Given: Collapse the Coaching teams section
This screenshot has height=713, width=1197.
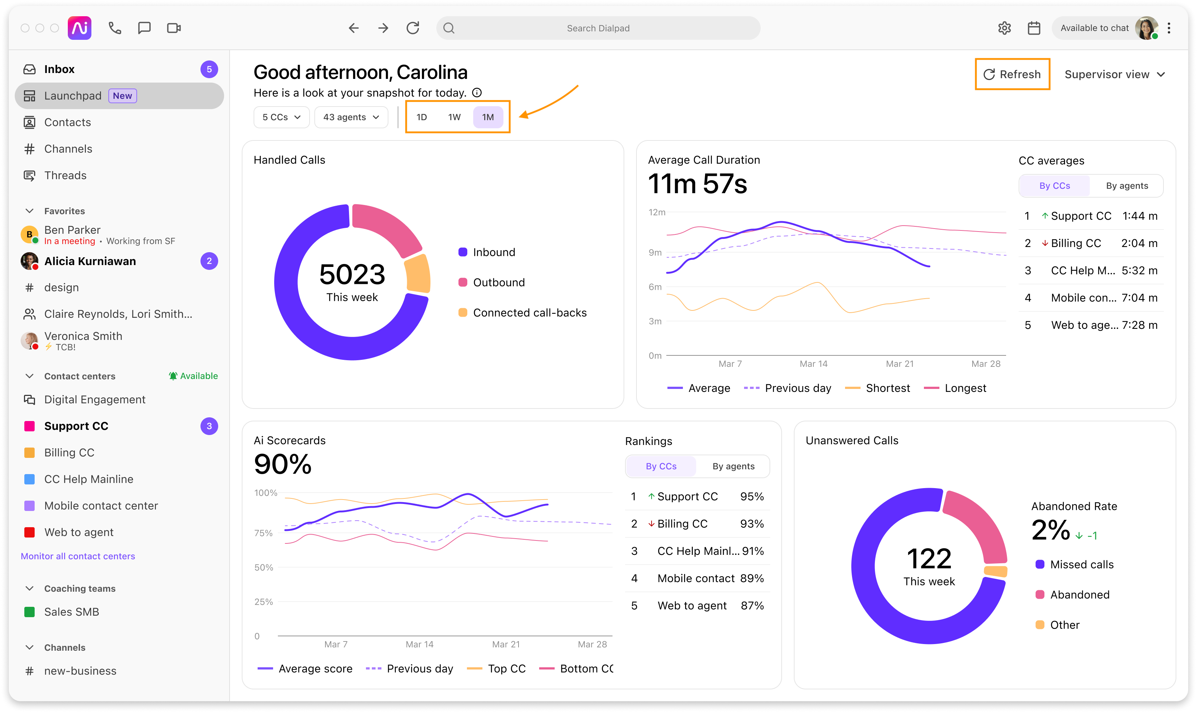Looking at the screenshot, I should click(29, 588).
